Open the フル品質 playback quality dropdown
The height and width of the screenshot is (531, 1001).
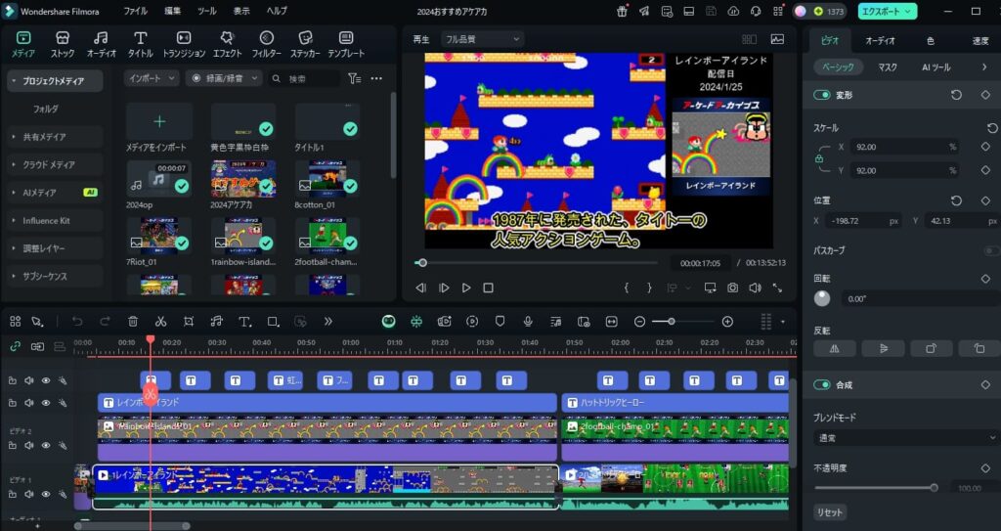point(482,40)
